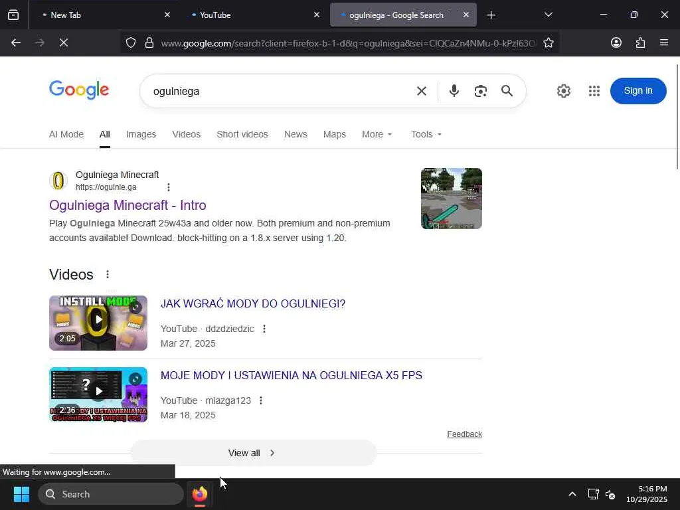
Task: Open network status tray icon
Action: [x=593, y=494]
